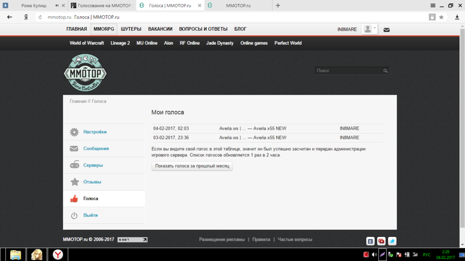
Task: Open browser downloads arrow icon
Action: [x=457, y=17]
